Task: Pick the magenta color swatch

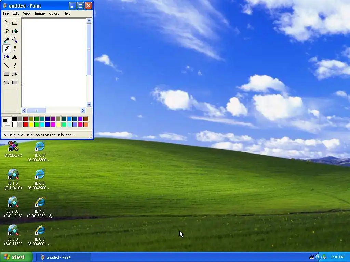Action: (x=53, y=124)
